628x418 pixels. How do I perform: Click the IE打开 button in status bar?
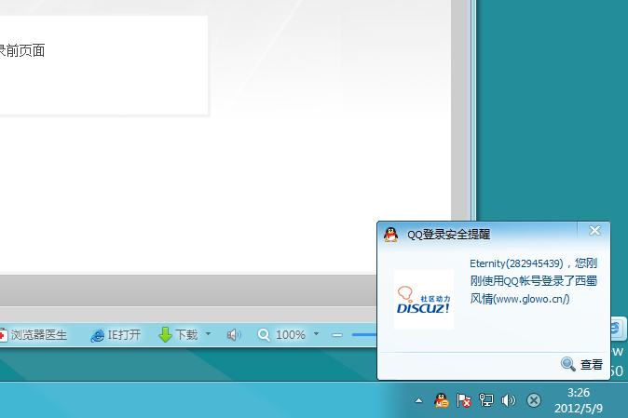pyautogui.click(x=116, y=335)
